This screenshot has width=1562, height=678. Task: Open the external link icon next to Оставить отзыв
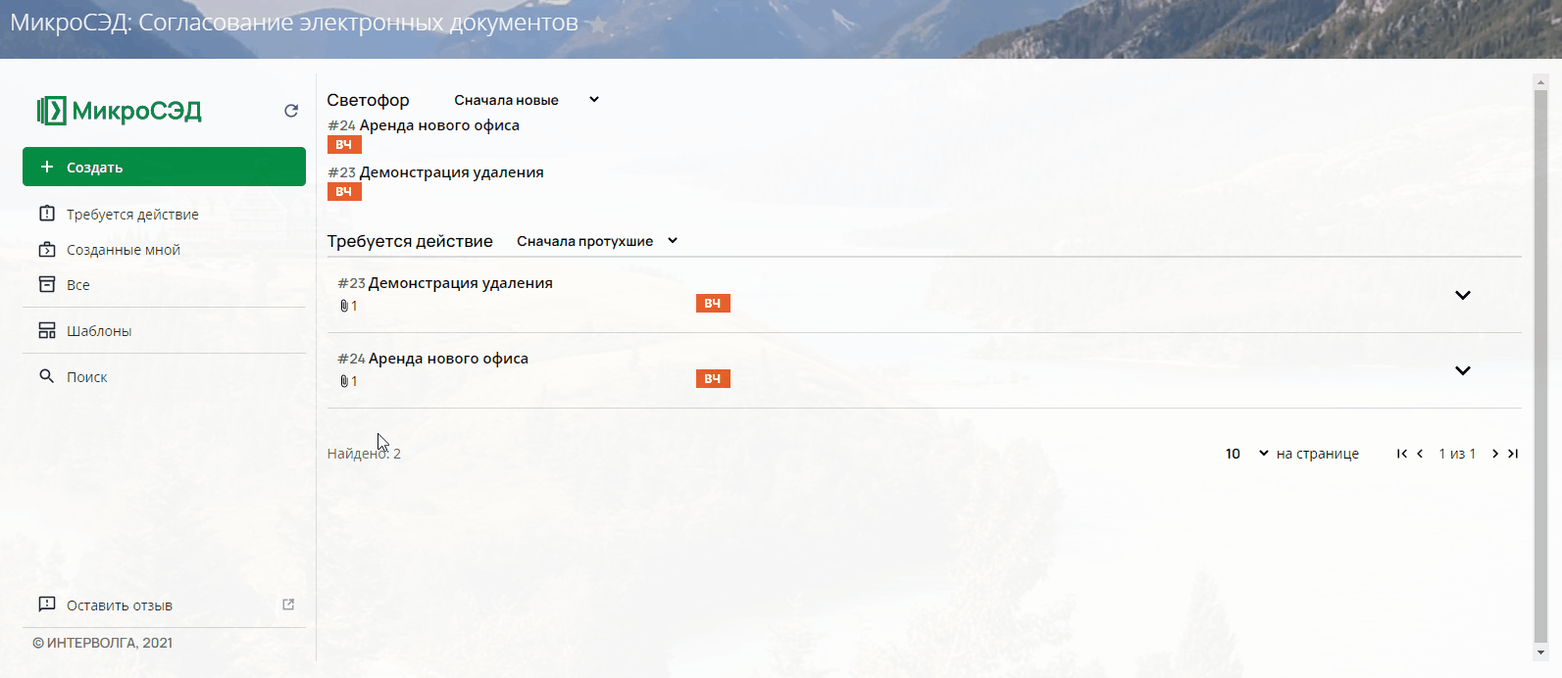288,605
